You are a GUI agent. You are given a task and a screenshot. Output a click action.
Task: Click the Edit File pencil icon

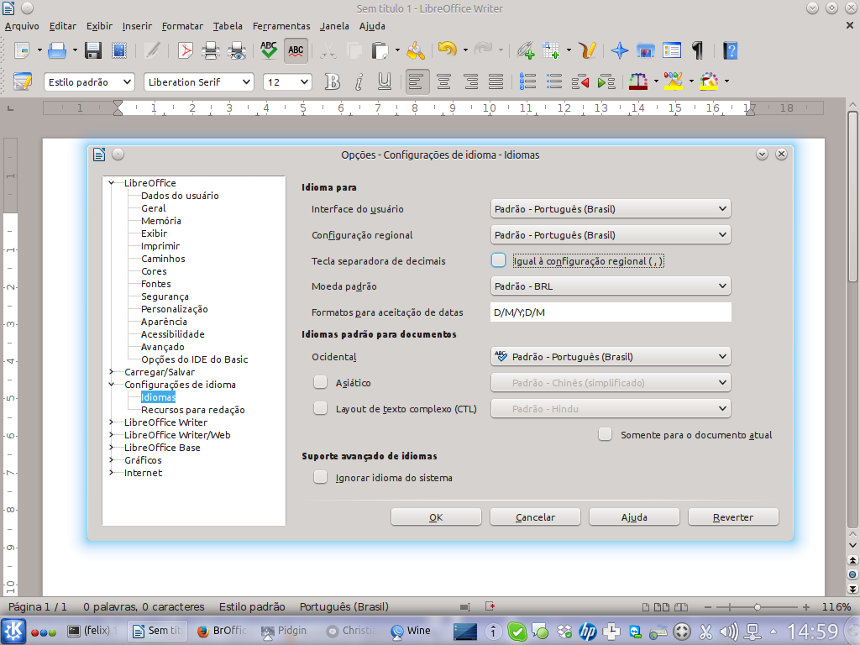click(152, 50)
